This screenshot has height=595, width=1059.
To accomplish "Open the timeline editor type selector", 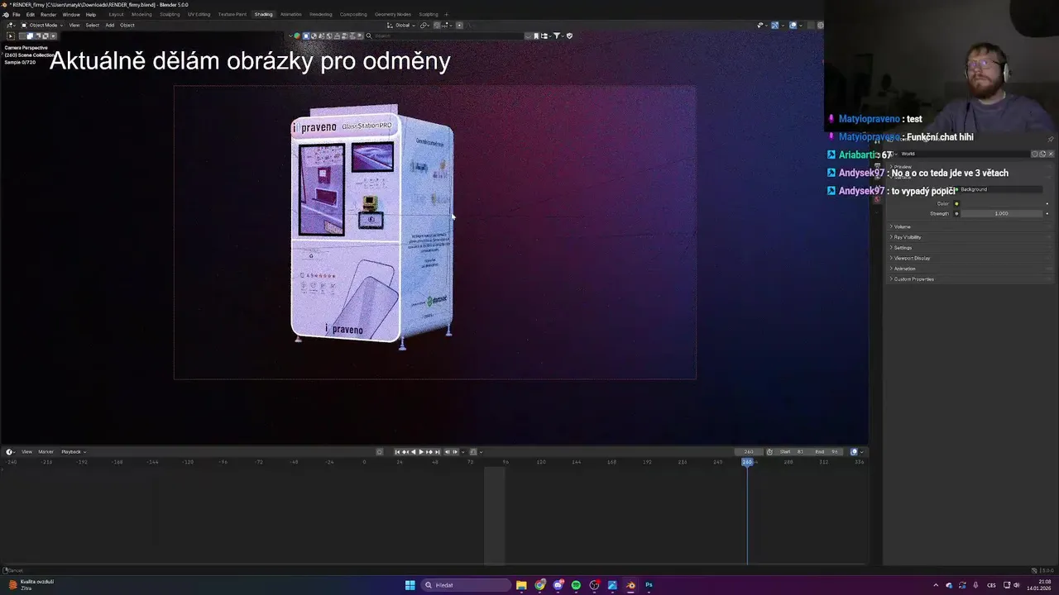I will 10,452.
